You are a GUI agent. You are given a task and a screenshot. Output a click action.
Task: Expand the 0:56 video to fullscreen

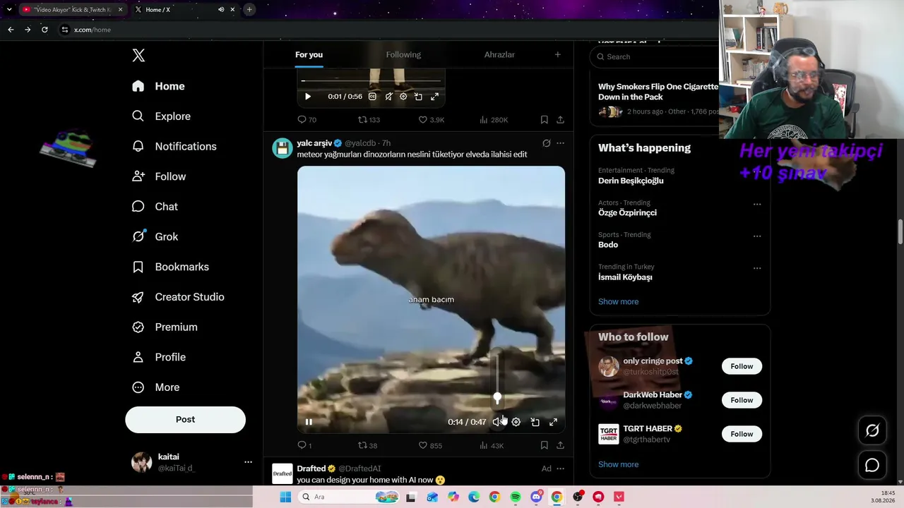(434, 97)
